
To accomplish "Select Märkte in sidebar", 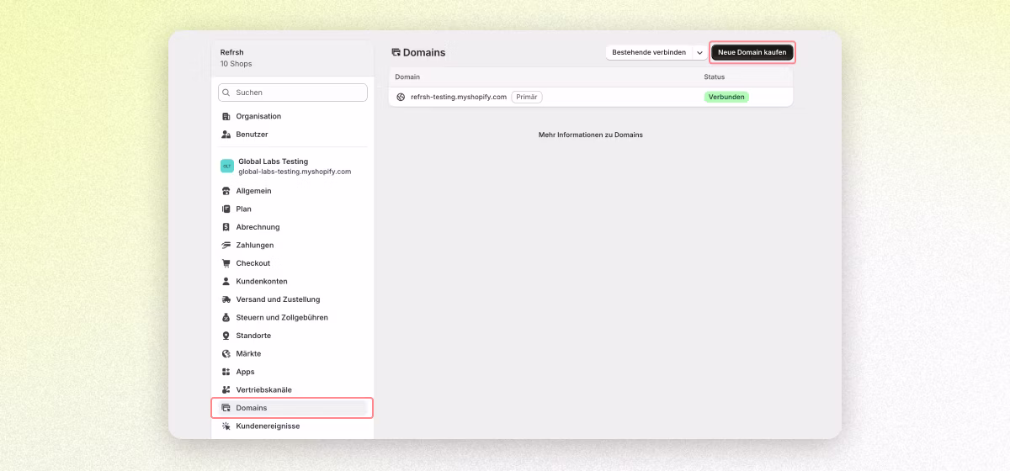I will coord(292,353).
